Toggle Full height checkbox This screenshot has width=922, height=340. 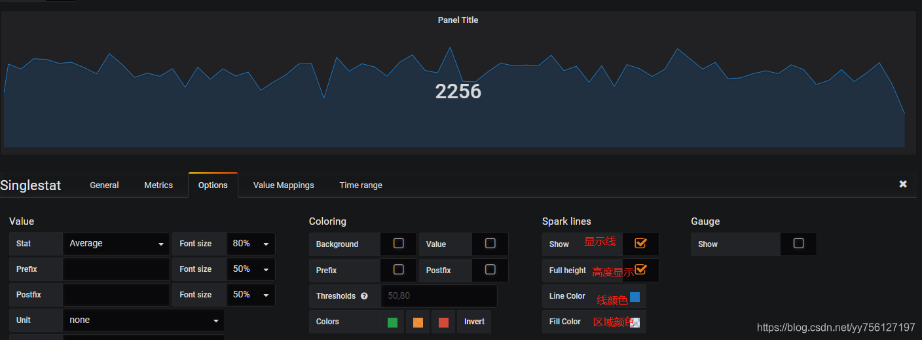640,269
